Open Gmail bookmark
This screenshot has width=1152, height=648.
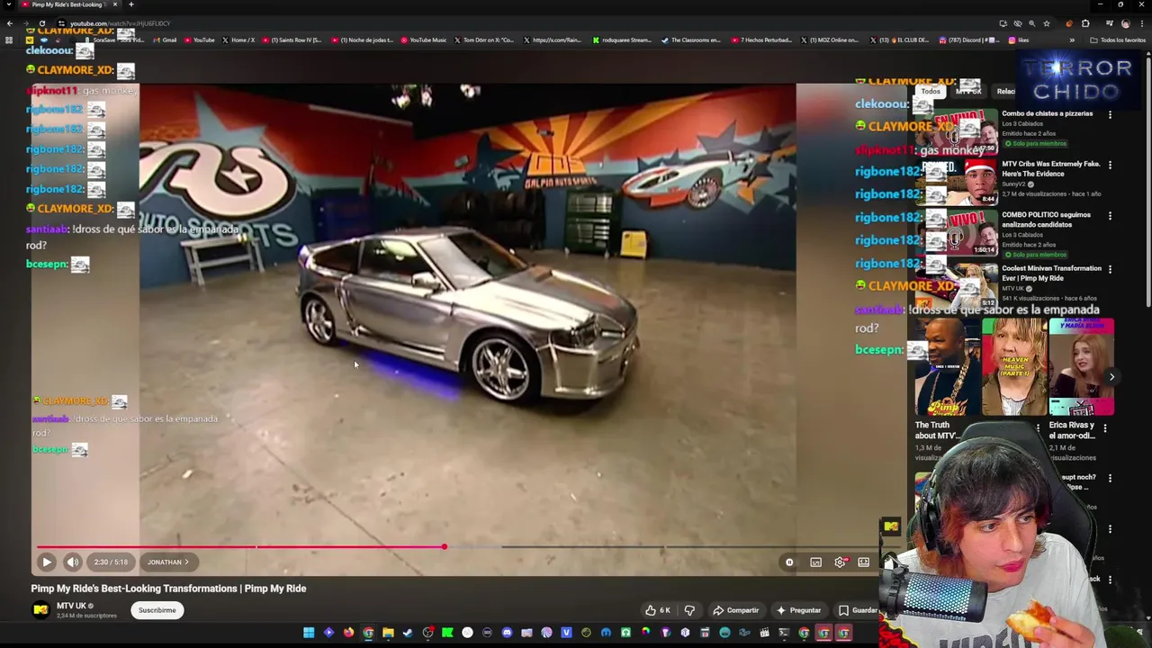tap(165, 40)
